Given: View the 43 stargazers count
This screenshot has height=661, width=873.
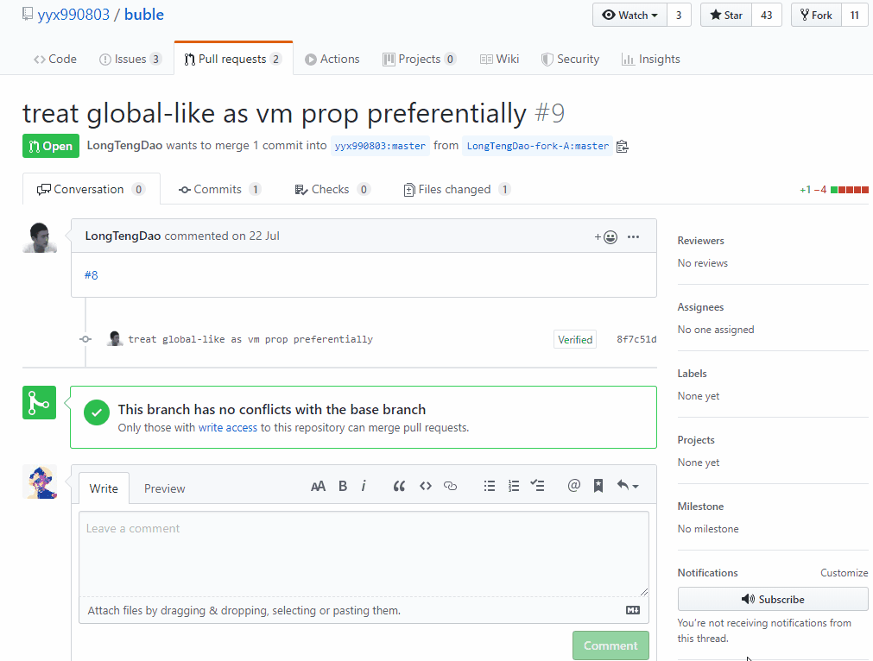Looking at the screenshot, I should [767, 15].
